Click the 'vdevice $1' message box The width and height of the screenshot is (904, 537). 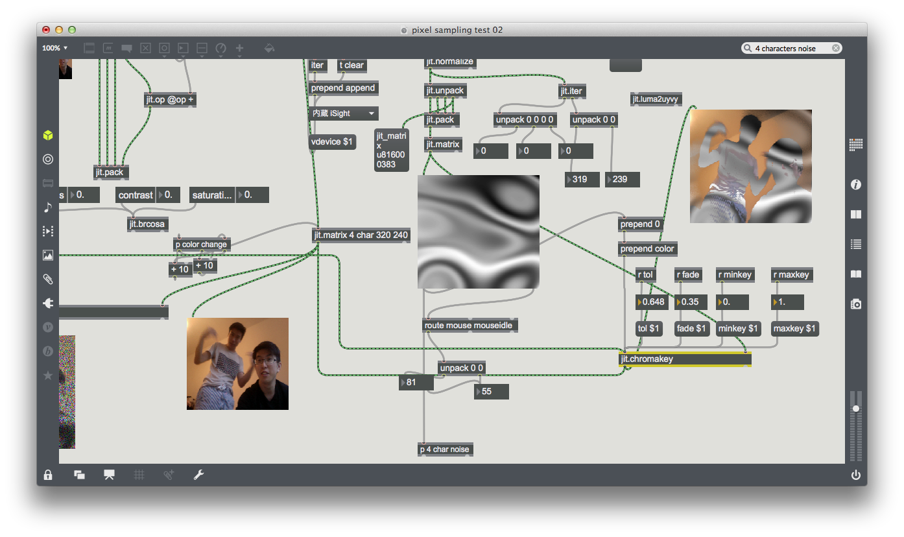(x=332, y=142)
